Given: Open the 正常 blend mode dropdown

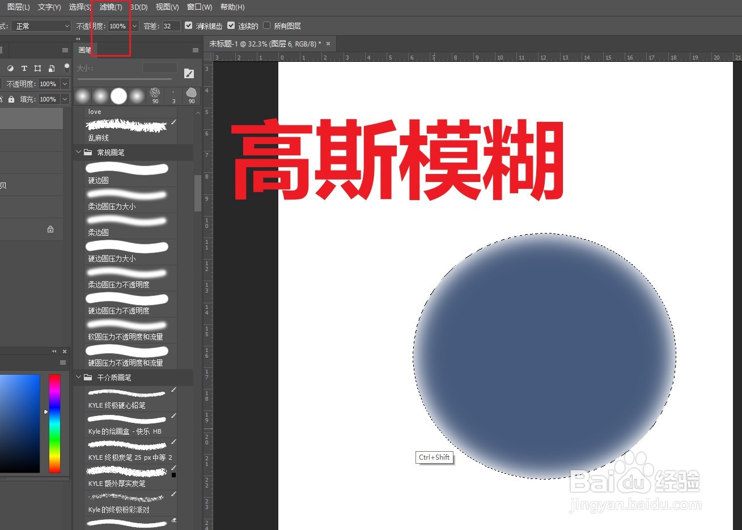Looking at the screenshot, I should point(40,26).
